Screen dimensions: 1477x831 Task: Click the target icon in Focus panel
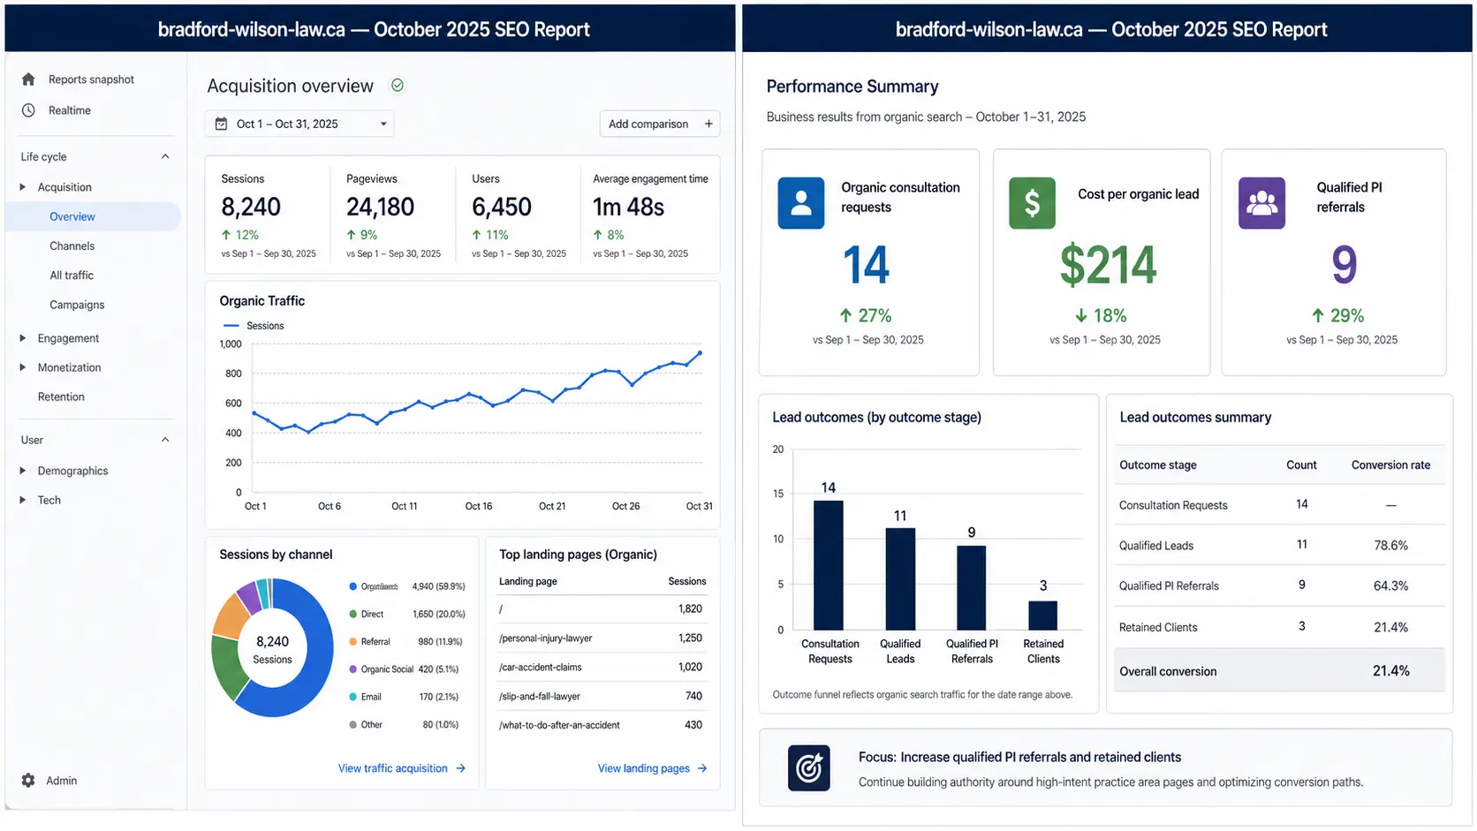click(x=809, y=767)
